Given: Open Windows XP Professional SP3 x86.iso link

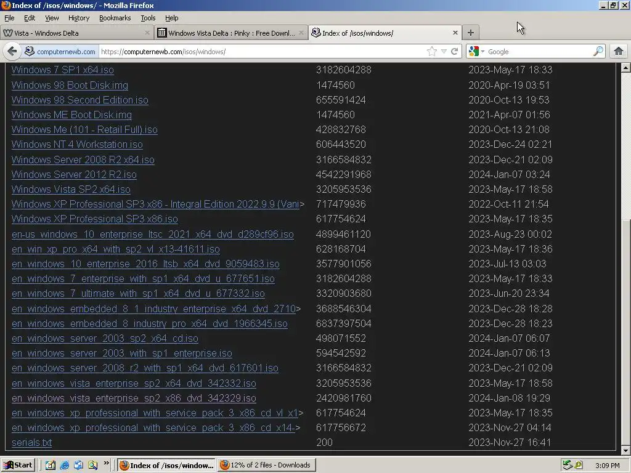Looking at the screenshot, I should tap(94, 219).
